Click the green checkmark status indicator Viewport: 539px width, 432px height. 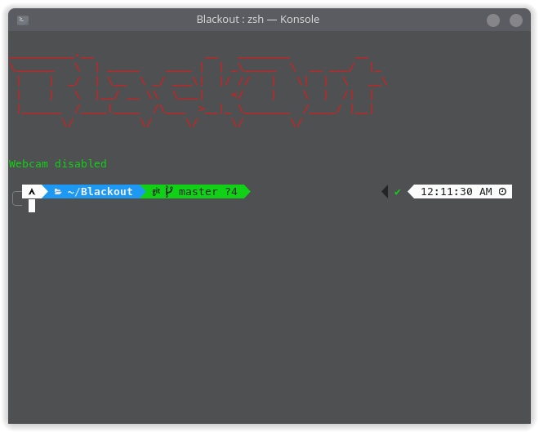(398, 192)
